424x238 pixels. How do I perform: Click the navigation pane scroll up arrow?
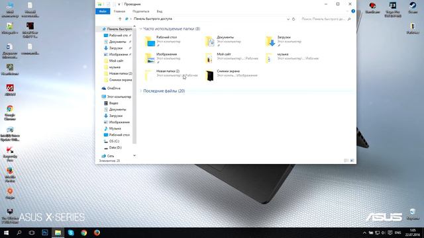pyautogui.click(x=134, y=26)
